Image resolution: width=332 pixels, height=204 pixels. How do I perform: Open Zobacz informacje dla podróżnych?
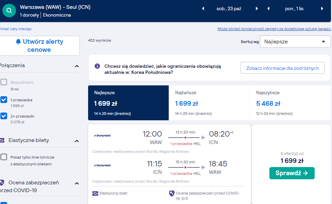pyautogui.click(x=282, y=68)
